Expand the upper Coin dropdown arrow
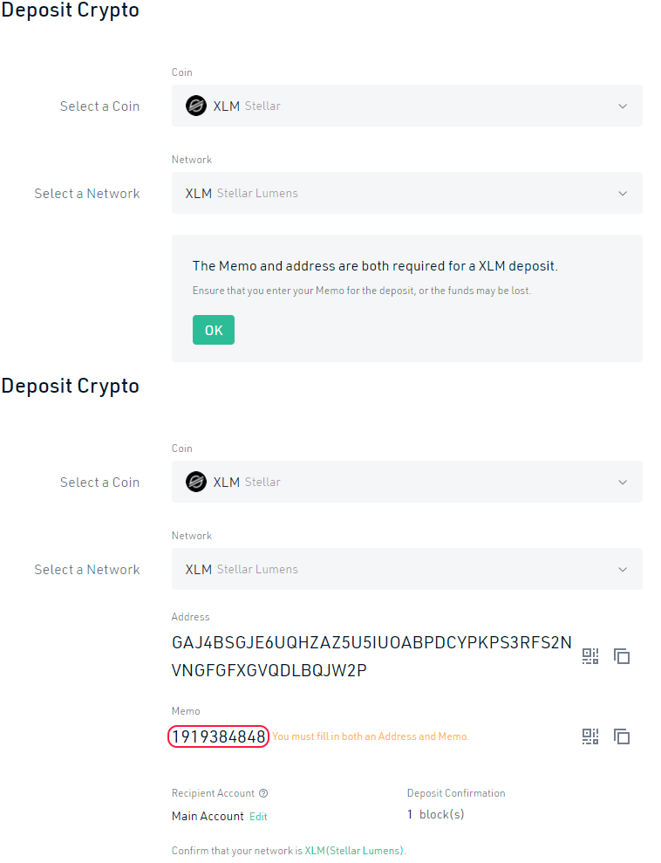 coord(623,106)
